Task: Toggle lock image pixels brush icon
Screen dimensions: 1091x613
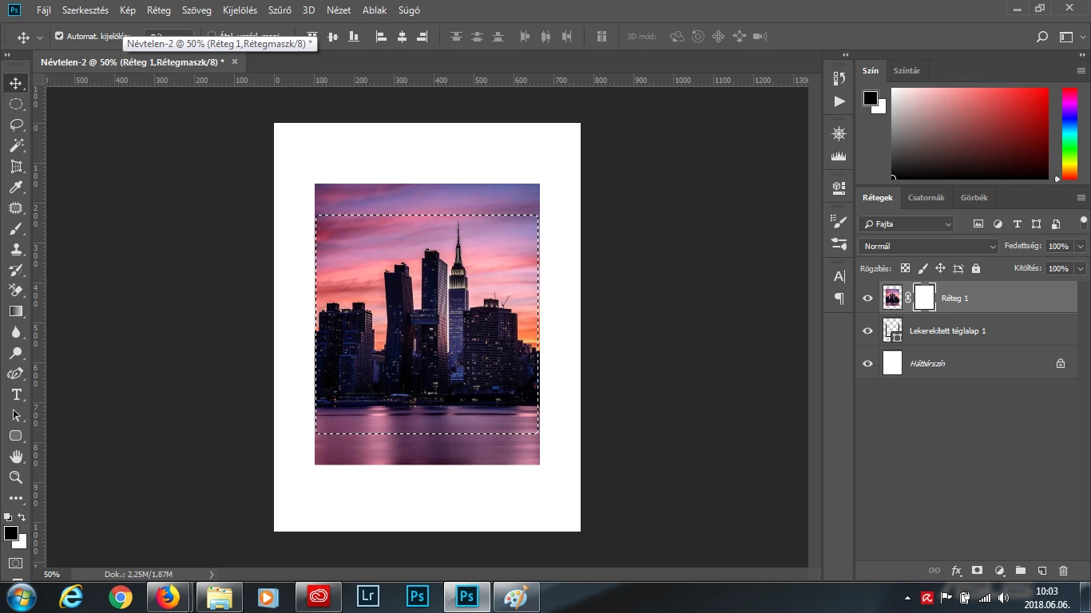Action: click(922, 269)
